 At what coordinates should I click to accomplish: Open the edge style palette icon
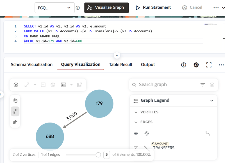pos(147,133)
